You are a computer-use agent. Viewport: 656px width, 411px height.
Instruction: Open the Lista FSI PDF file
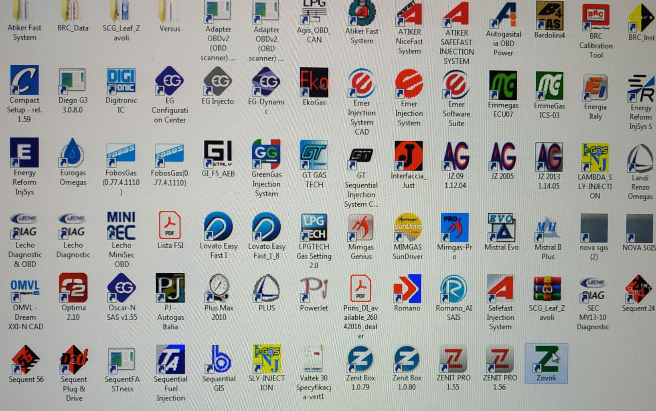[170, 230]
